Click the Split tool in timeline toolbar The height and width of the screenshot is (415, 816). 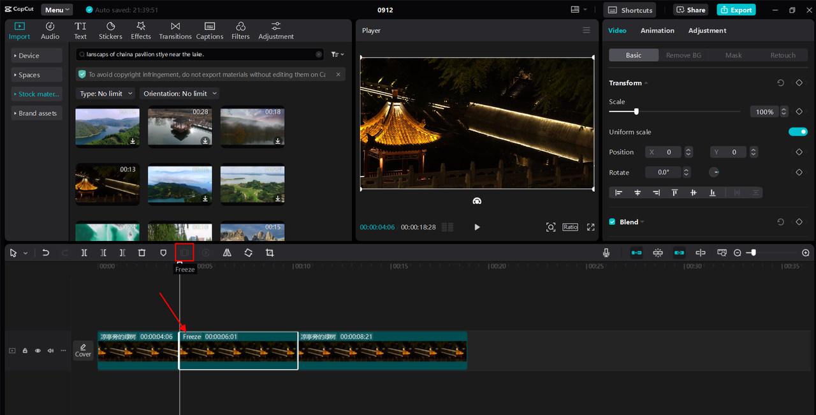coord(84,253)
